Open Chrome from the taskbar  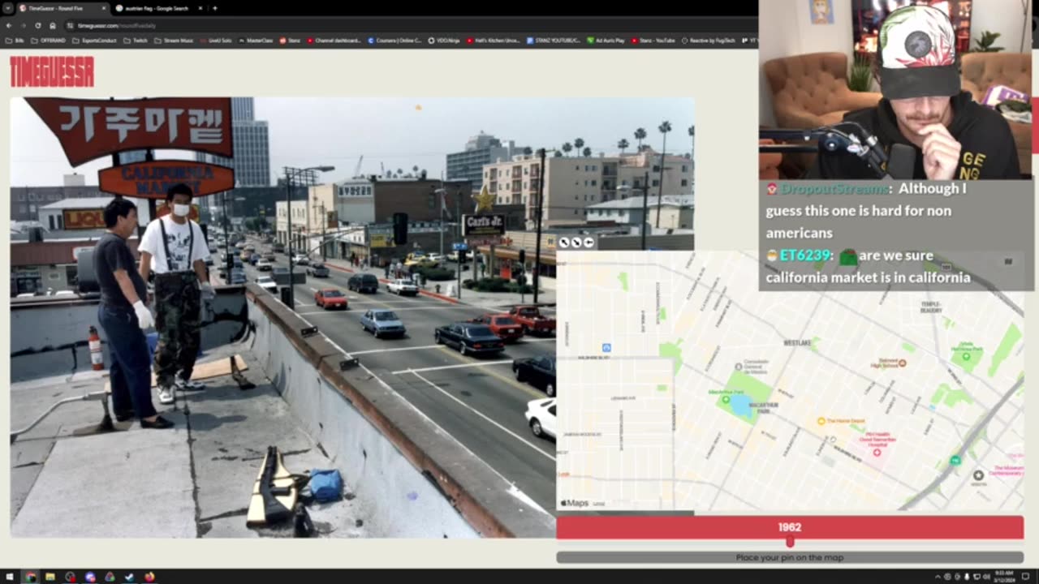click(x=30, y=577)
